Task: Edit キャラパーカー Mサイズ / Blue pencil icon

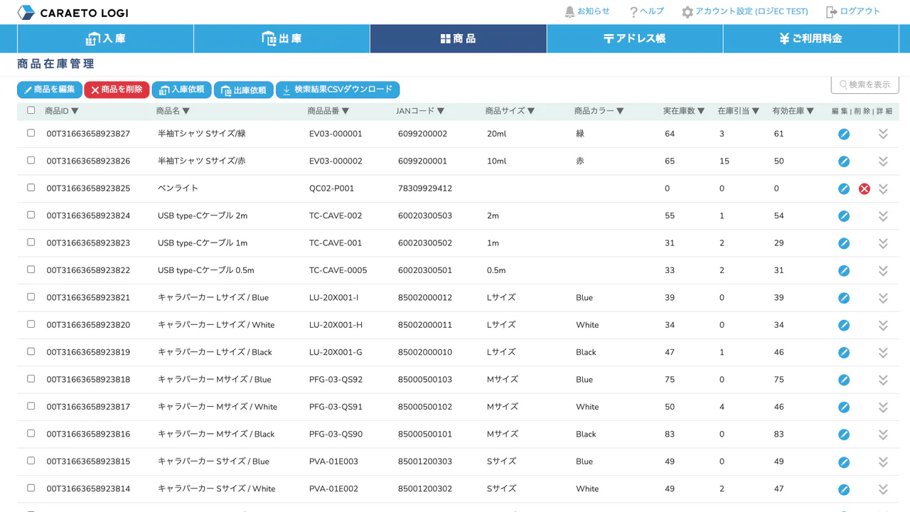Action: pos(844,380)
